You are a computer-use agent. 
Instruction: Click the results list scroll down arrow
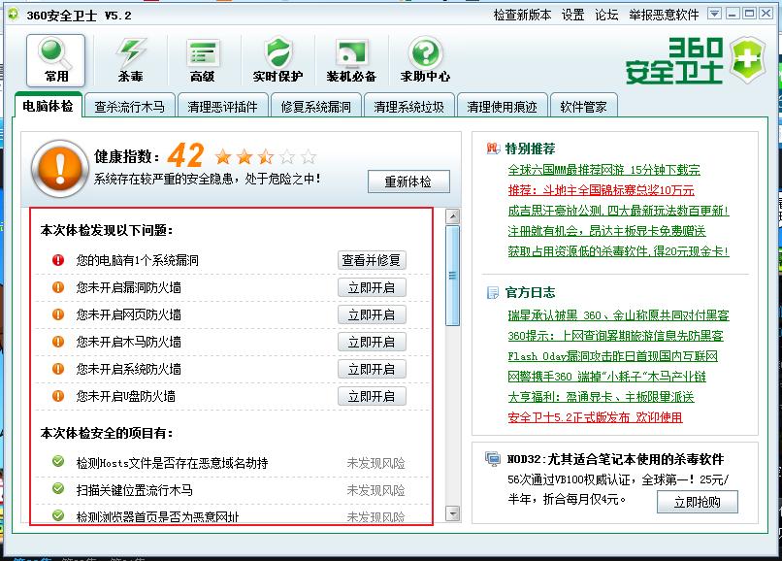453,513
